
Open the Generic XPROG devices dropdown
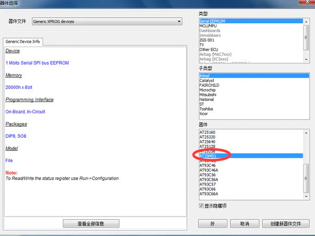(x=107, y=22)
